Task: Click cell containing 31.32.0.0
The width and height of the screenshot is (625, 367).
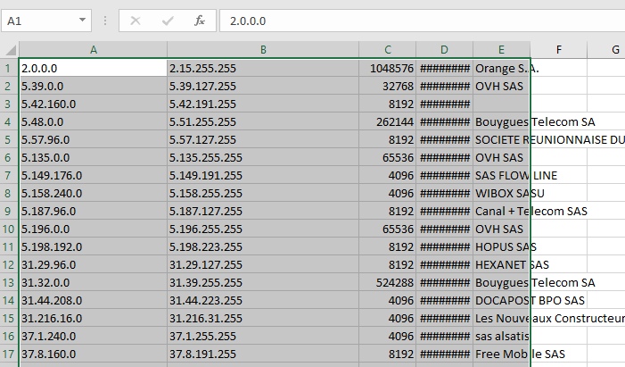Action: (94, 282)
